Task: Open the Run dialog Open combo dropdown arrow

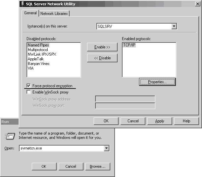Action: [106, 148]
